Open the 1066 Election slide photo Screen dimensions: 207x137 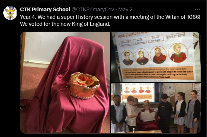pos(156,57)
